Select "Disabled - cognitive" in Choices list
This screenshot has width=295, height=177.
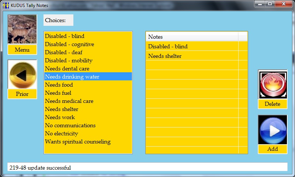click(69, 44)
